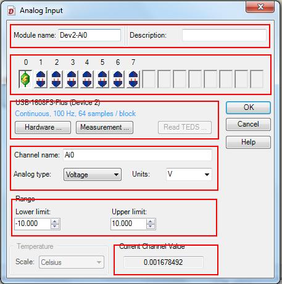Cancel the Analog Input dialog
Screen dimensions: 282x284
[x=248, y=124]
